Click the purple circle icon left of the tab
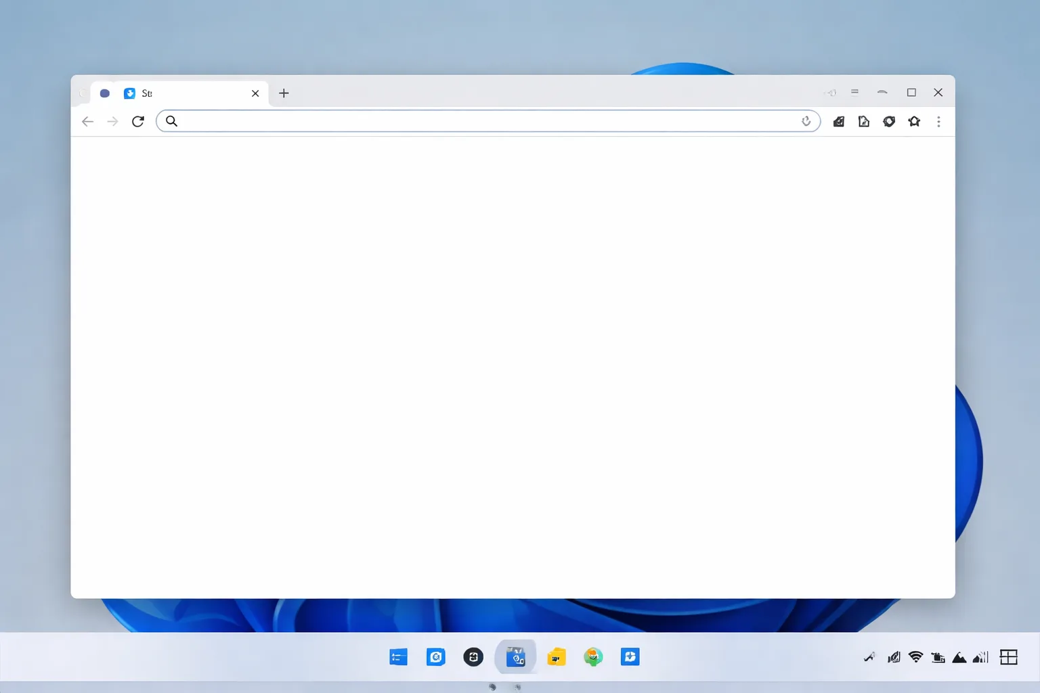 tap(105, 93)
